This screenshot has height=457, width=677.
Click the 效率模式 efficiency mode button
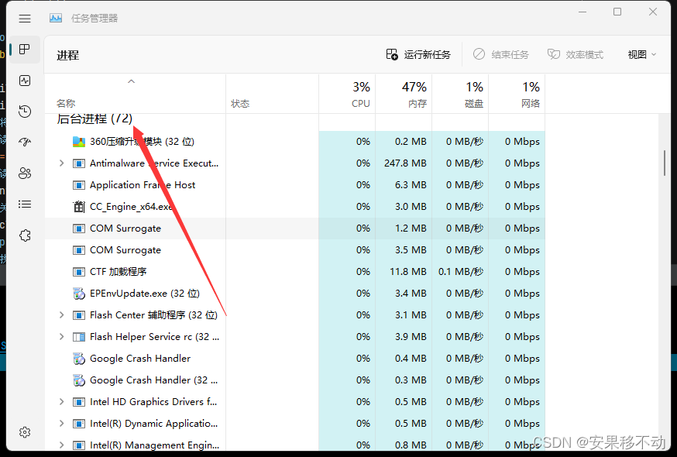coord(575,55)
